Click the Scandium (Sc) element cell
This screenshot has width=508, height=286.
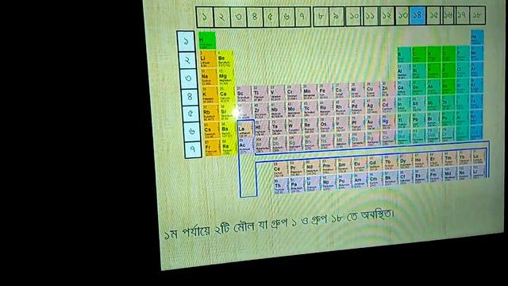[244, 94]
